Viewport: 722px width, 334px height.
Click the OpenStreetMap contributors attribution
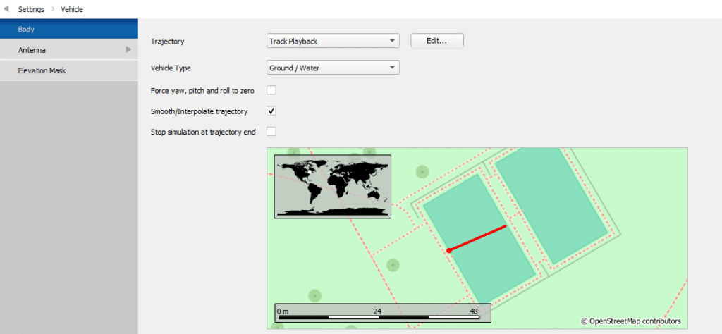(631, 321)
